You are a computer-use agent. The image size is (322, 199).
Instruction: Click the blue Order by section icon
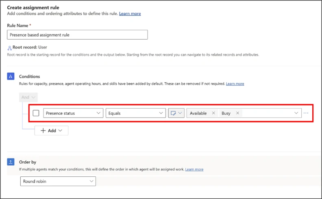point(11,162)
